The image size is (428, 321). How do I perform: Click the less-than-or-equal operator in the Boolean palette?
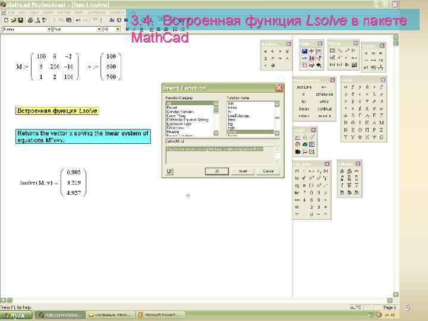[287, 51]
